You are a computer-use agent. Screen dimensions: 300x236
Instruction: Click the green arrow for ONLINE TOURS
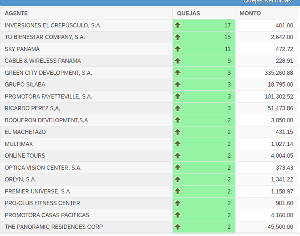coord(178,156)
